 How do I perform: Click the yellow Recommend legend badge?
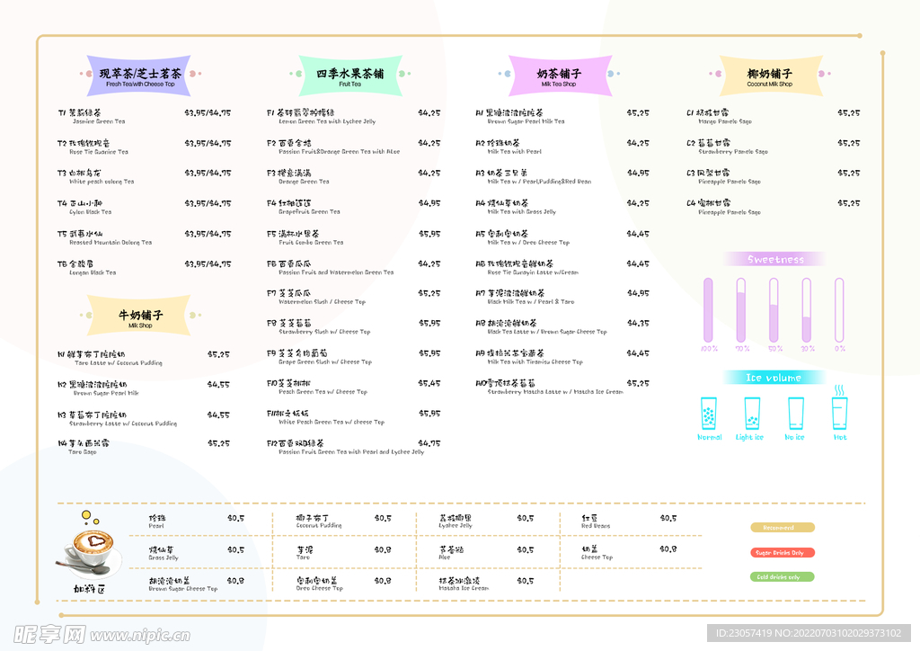(783, 528)
